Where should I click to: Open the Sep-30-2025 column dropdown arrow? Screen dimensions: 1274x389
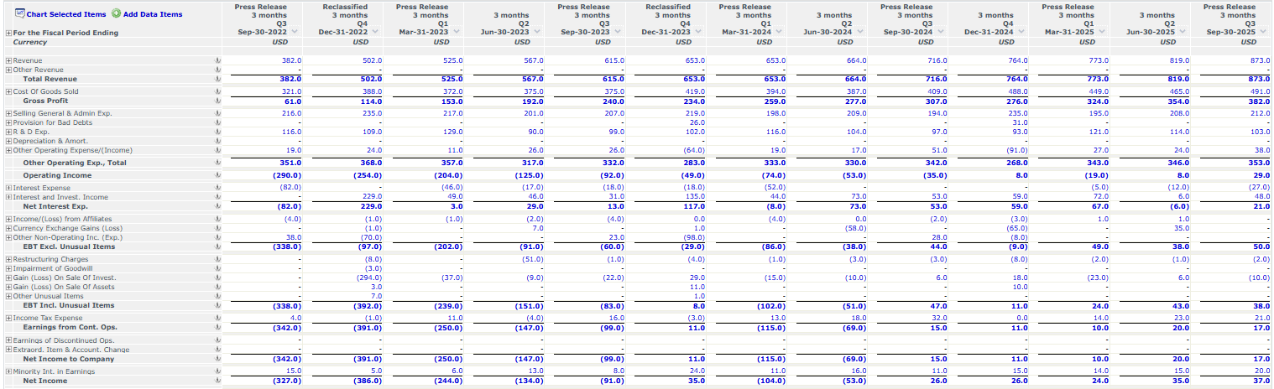coord(1265,32)
